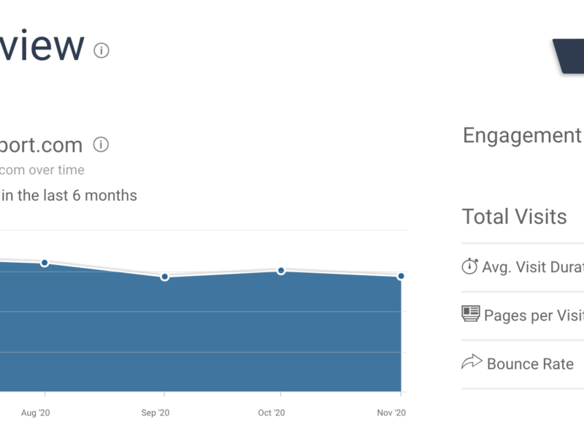Select the Aug '20 data point on chart

(45, 263)
